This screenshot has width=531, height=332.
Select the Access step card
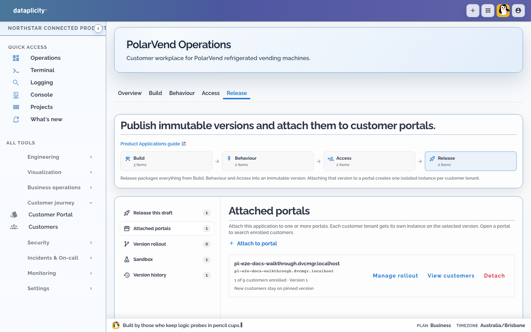pyautogui.click(x=369, y=161)
